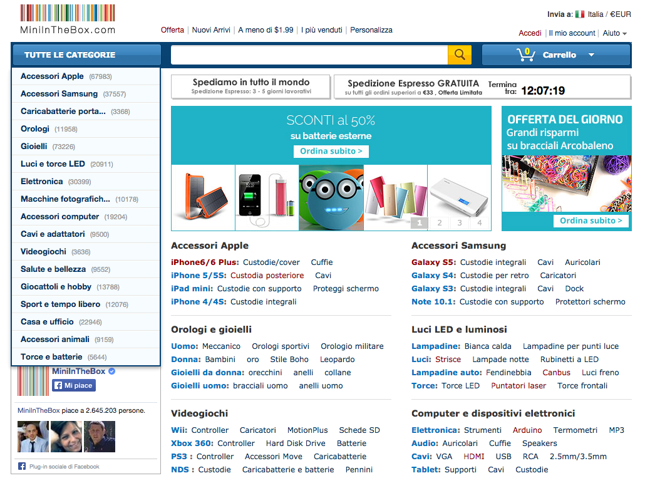Click inside the search input field
The image size is (645, 488).
(x=309, y=55)
